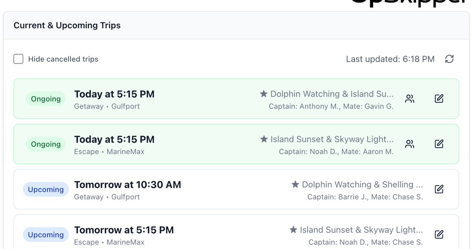Viewport: 474px width, 249px height.
Task: Click the Dolphin Watching & Island Su... trip title
Action: [332, 94]
